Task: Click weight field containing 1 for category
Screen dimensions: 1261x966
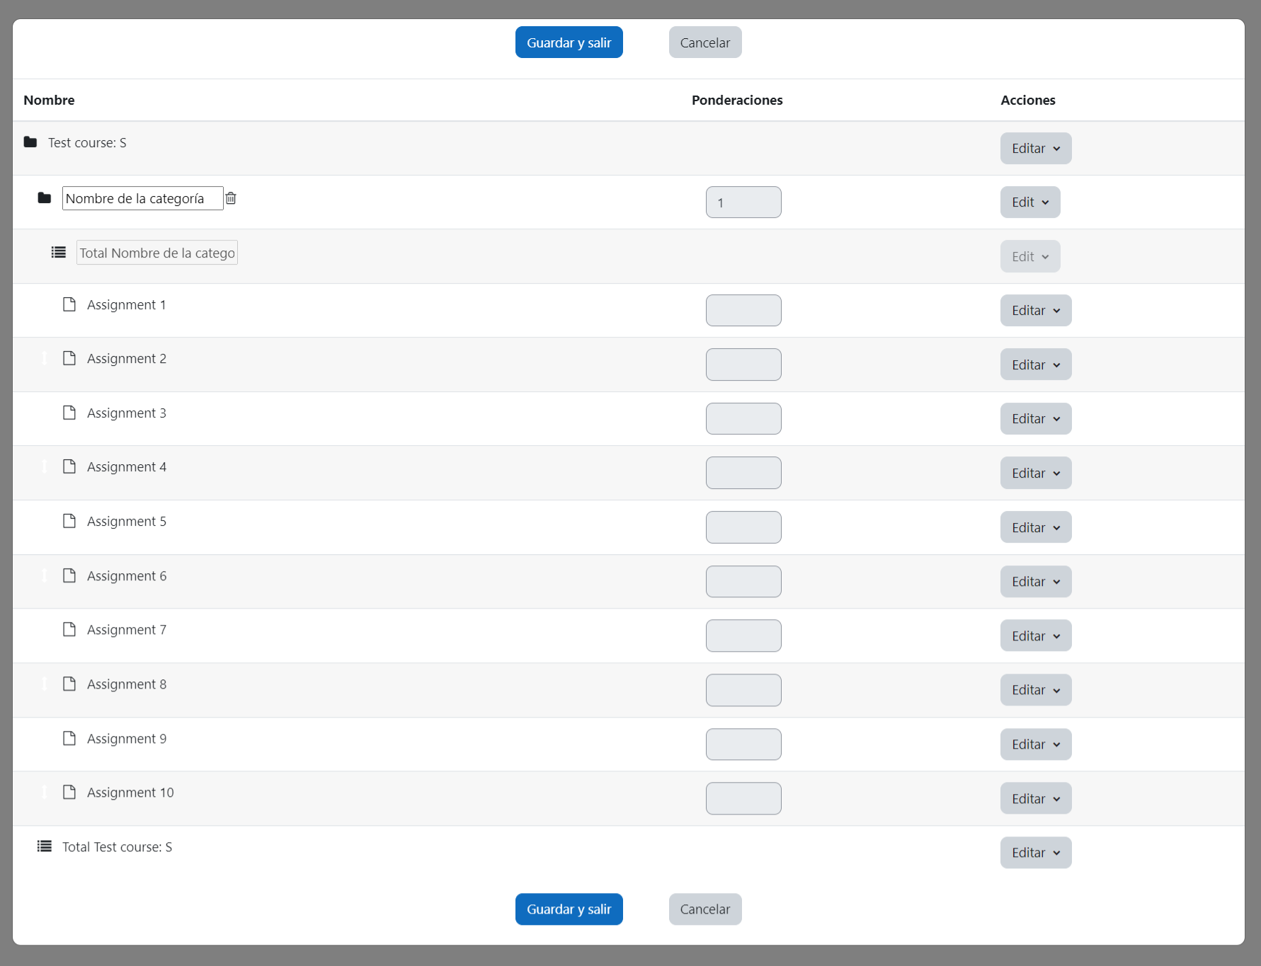Action: [743, 202]
